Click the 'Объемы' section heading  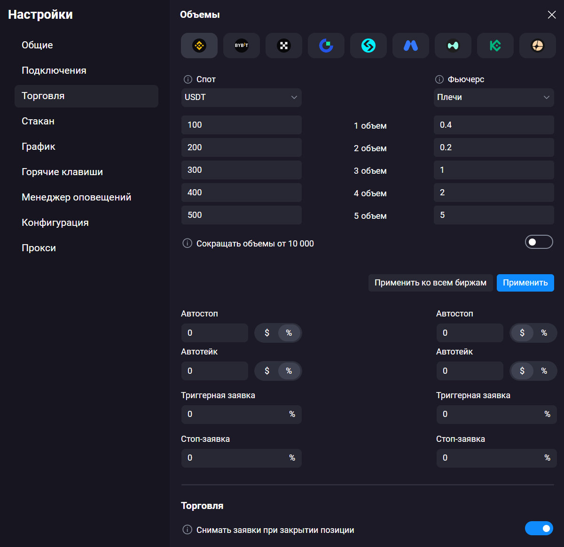[x=200, y=15]
